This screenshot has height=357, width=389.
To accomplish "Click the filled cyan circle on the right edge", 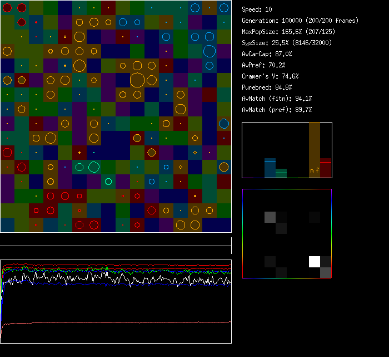I will [x=224, y=123].
